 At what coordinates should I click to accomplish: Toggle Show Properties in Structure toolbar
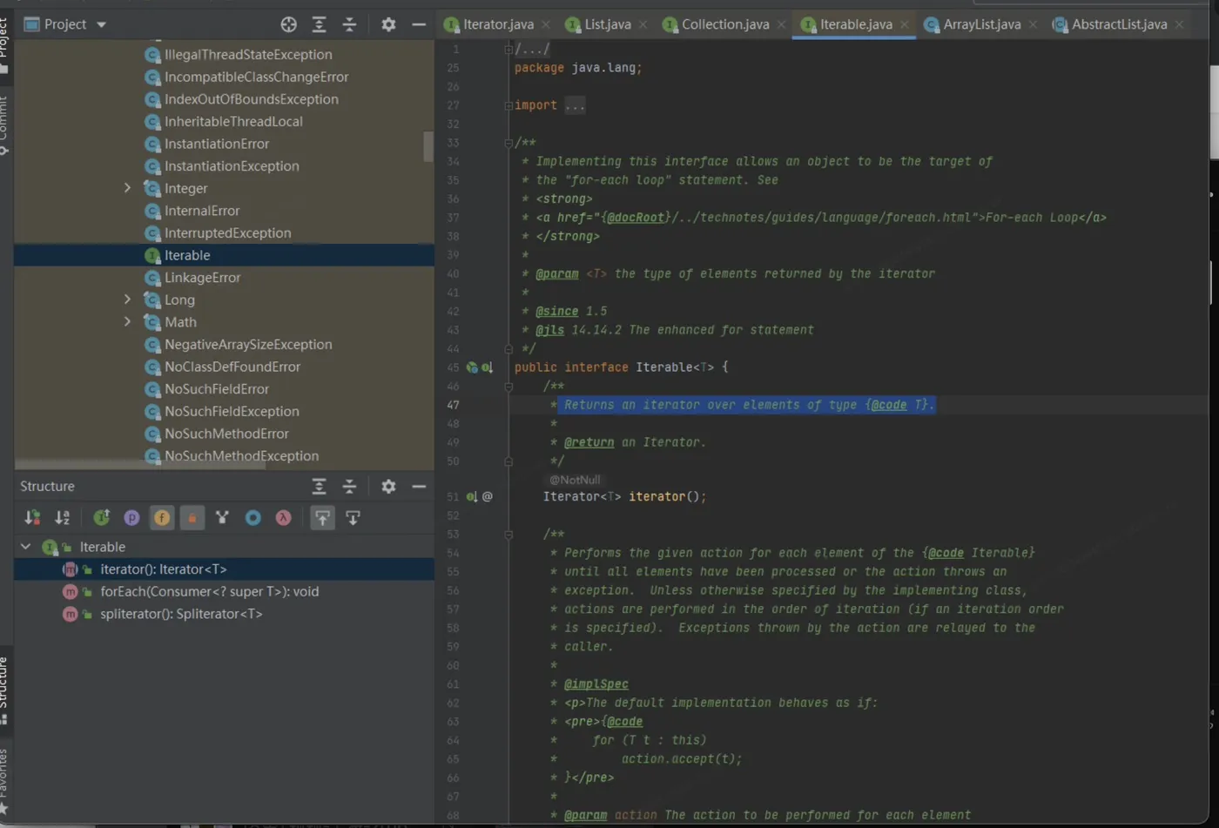[x=131, y=518]
